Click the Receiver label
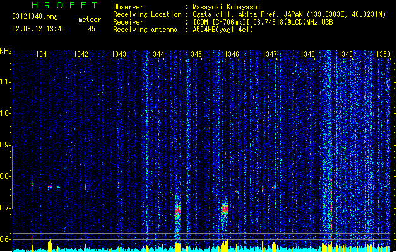The image size is (397, 252). coord(128,22)
